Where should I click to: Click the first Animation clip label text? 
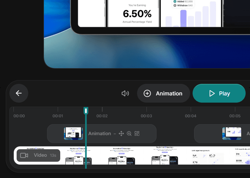pos(99,134)
